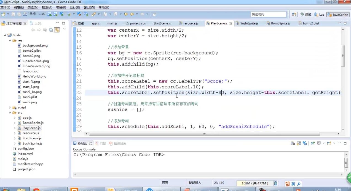Expand the script folder

[10, 107]
